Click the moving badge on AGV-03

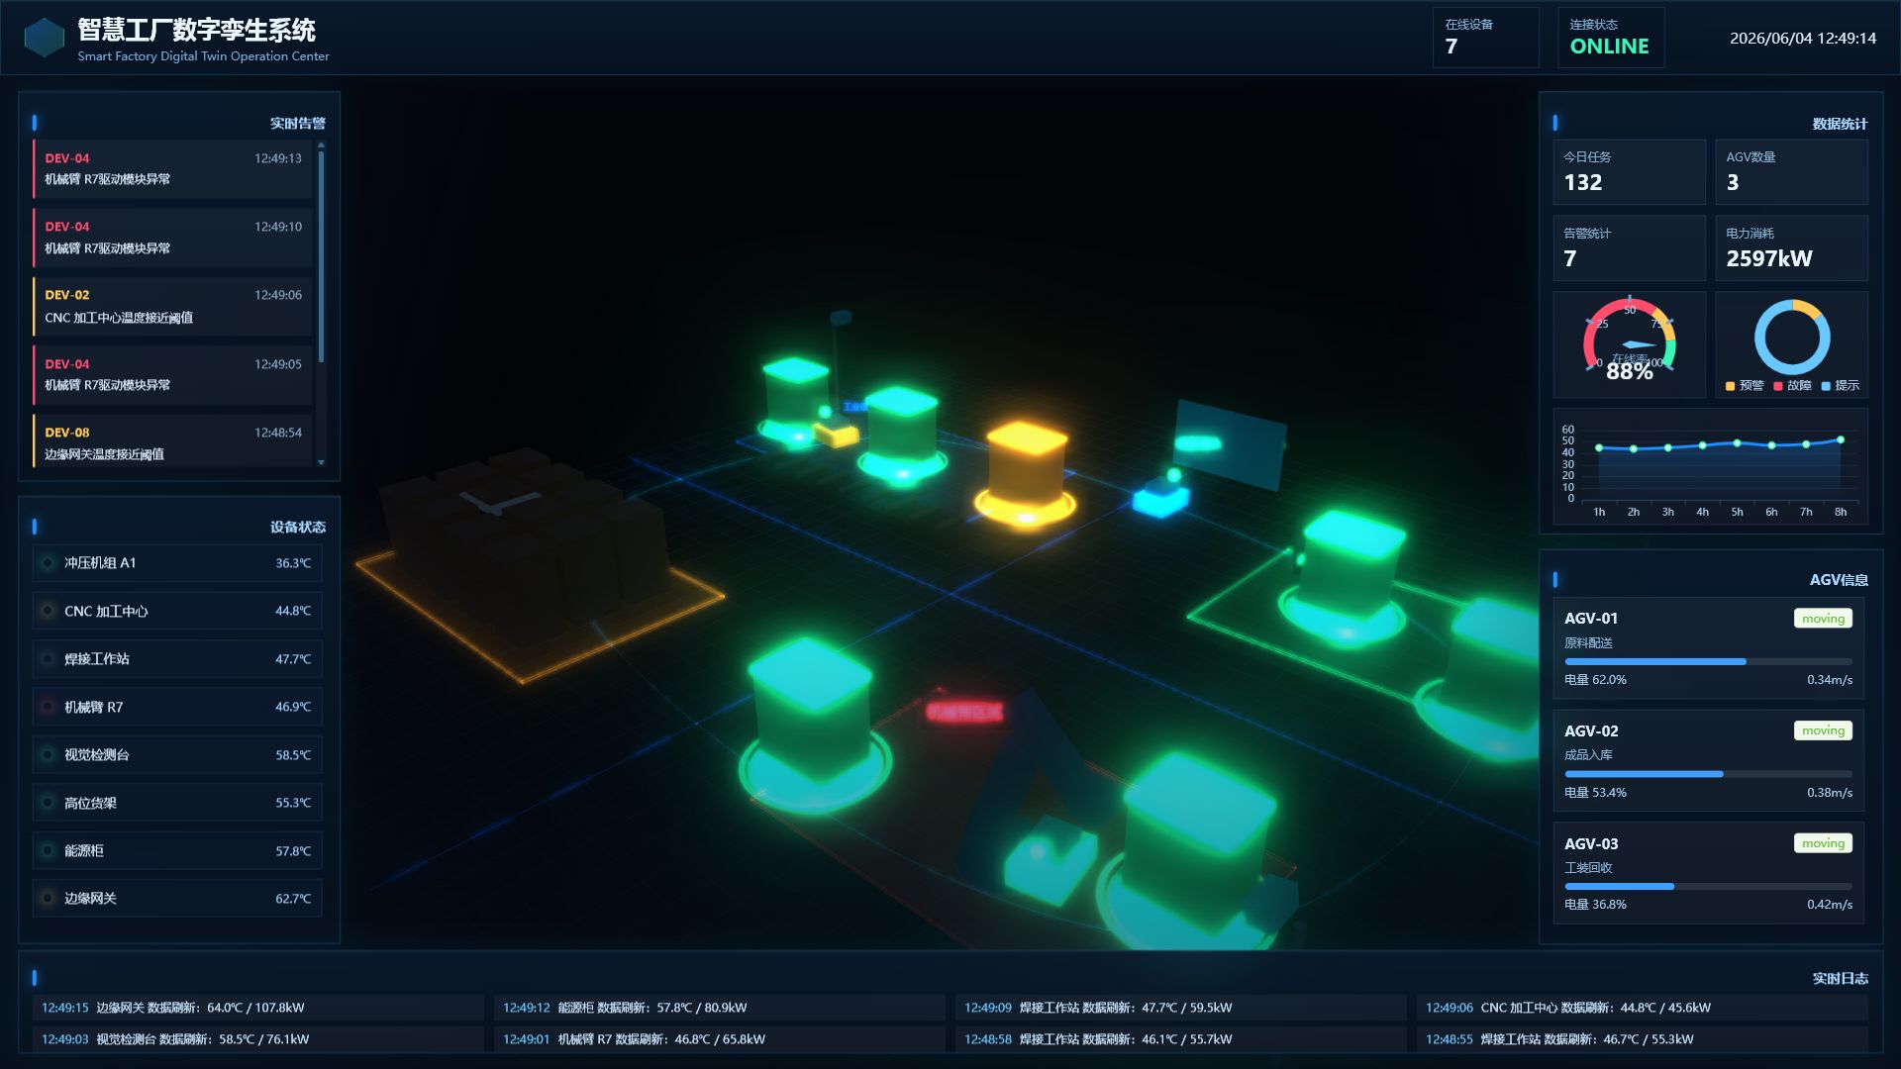[x=1823, y=843]
